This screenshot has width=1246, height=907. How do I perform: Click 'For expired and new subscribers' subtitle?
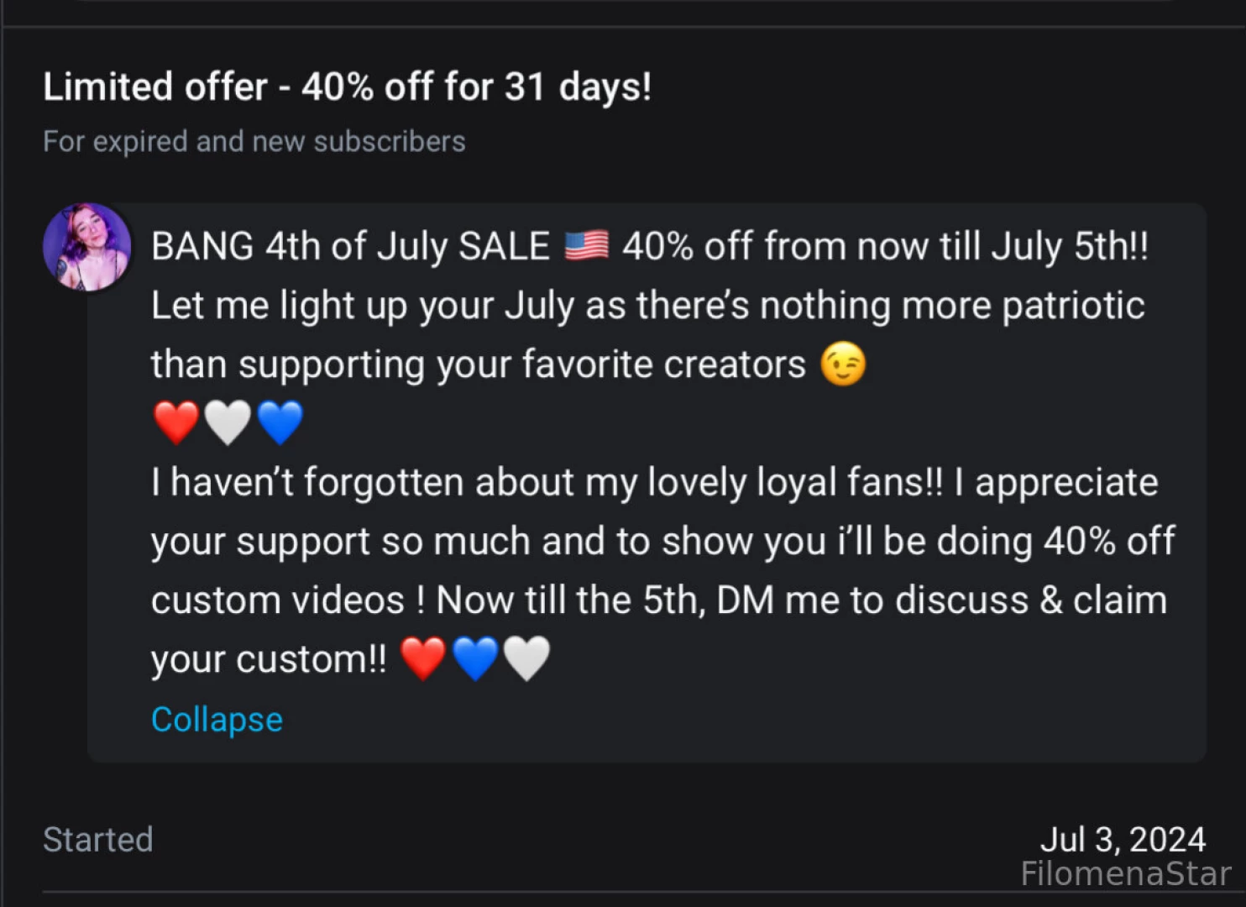[254, 141]
